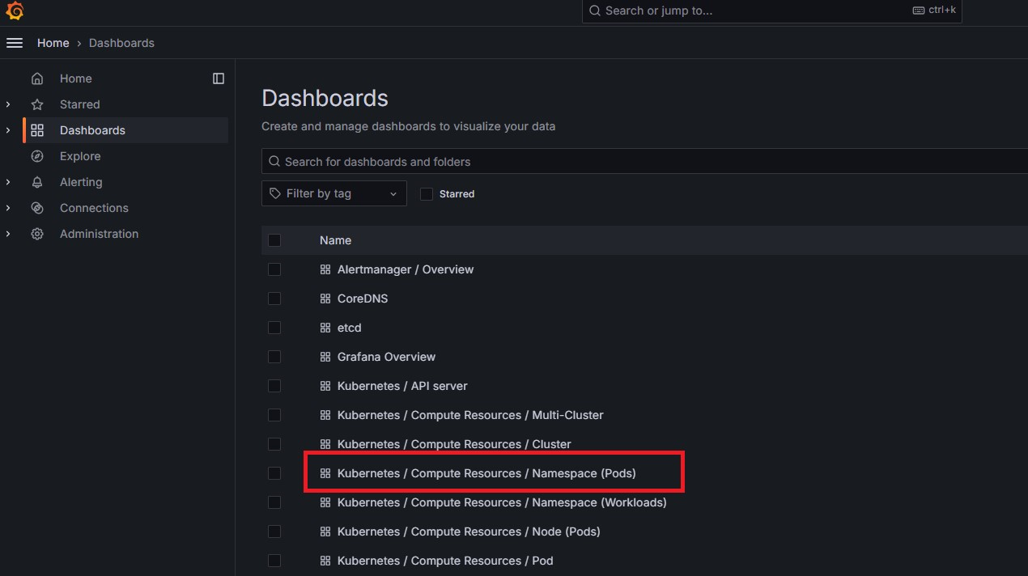Image resolution: width=1028 pixels, height=576 pixels.
Task: Click the Explore compass icon in sidebar
Action: (37, 156)
